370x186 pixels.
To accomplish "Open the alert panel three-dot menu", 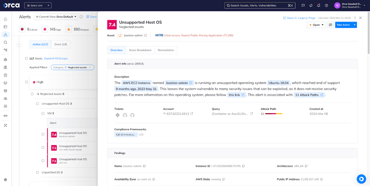I will 355,18.
